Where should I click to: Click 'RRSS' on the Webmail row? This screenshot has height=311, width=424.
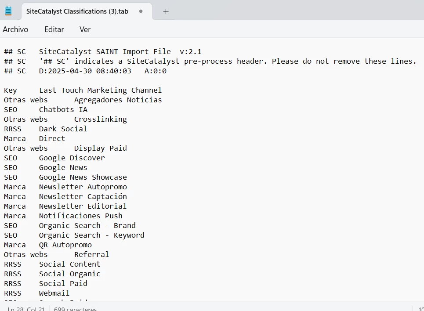(13, 293)
